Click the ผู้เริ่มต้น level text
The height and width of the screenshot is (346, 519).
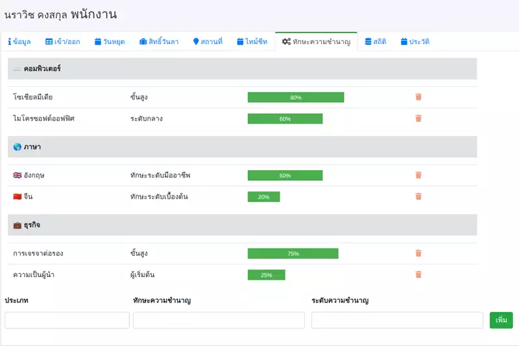coord(142,275)
